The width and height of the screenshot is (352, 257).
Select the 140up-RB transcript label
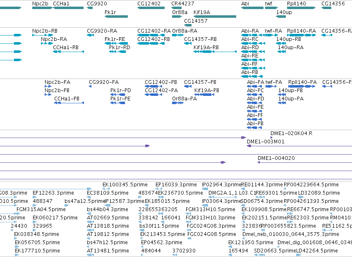coord(288,39)
